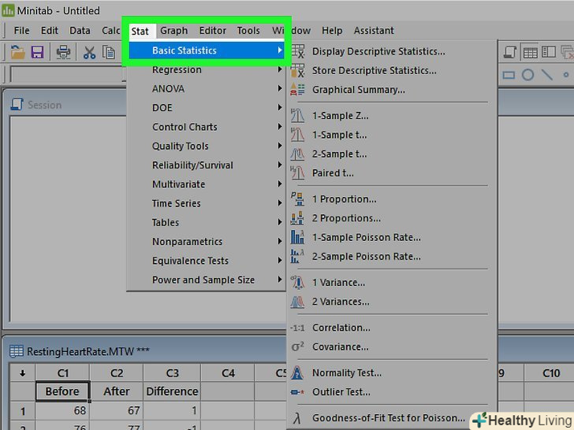Click the 2 Proportions icon
This screenshot has width=574, height=430.
297,218
